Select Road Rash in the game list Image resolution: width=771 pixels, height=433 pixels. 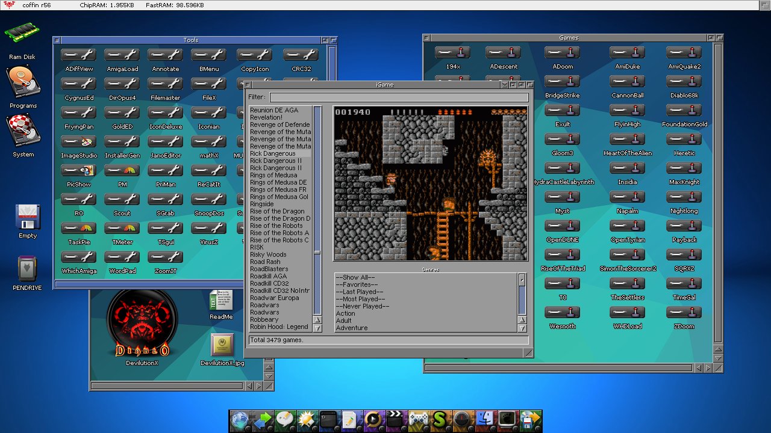pos(265,262)
